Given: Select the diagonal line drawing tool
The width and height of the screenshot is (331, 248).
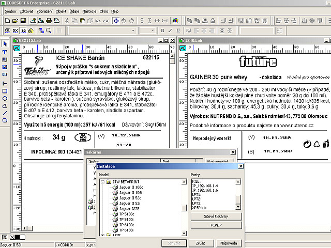Looking at the screenshot, I should pos(5,113).
